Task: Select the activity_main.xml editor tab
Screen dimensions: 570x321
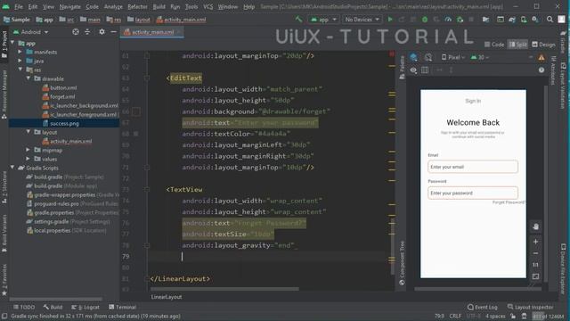Action: (152, 32)
